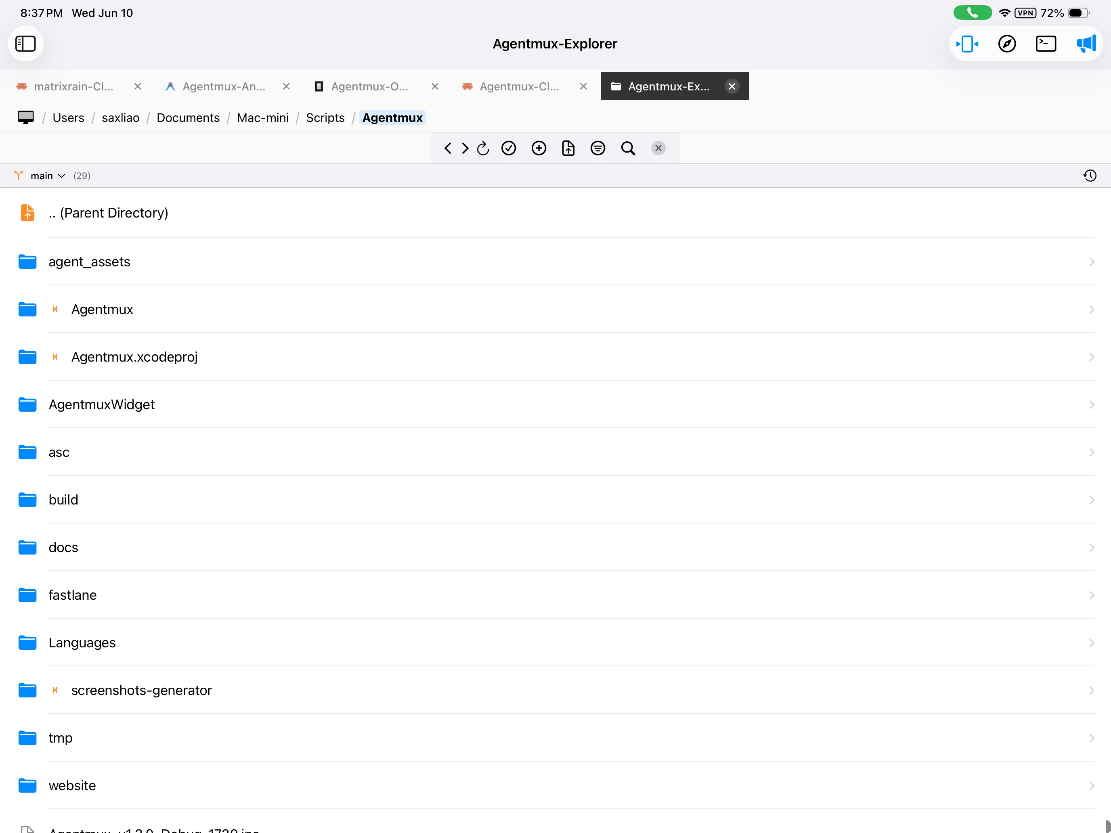Refresh the directory listing
The width and height of the screenshot is (1111, 833).
[x=483, y=148]
